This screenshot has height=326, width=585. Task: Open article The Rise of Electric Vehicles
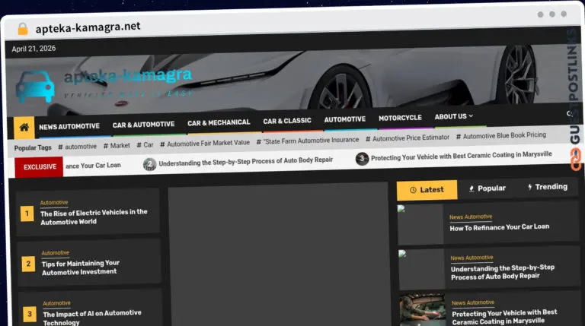pyautogui.click(x=94, y=217)
